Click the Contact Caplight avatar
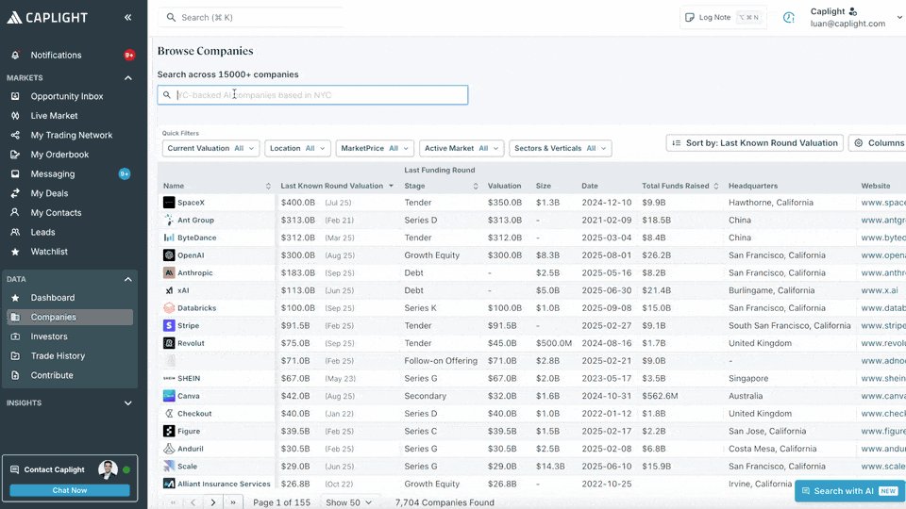The height and width of the screenshot is (509, 906). [x=108, y=469]
